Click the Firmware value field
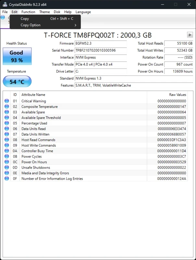This screenshot has height=260, width=196. pyautogui.click(x=101, y=44)
